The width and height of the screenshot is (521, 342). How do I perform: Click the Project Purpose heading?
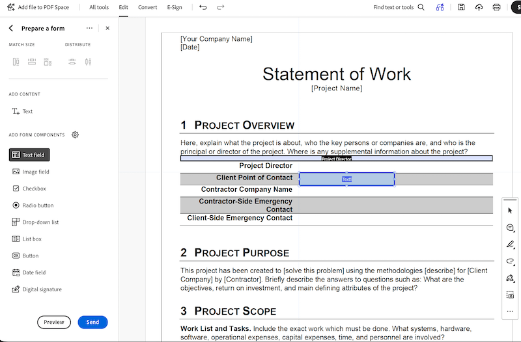coord(234,253)
